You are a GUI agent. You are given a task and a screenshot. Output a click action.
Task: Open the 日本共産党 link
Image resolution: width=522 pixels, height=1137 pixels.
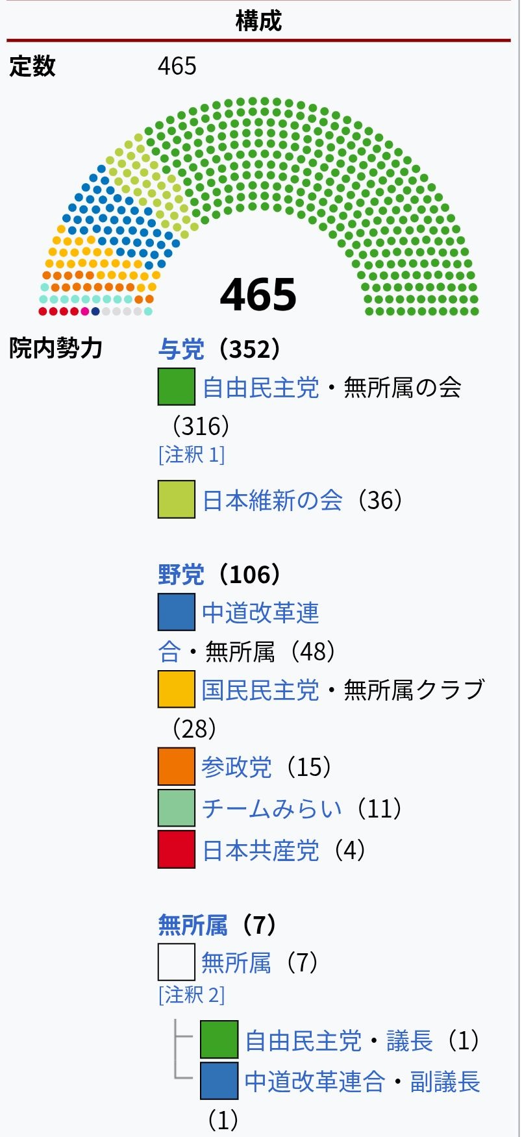pos(261,850)
